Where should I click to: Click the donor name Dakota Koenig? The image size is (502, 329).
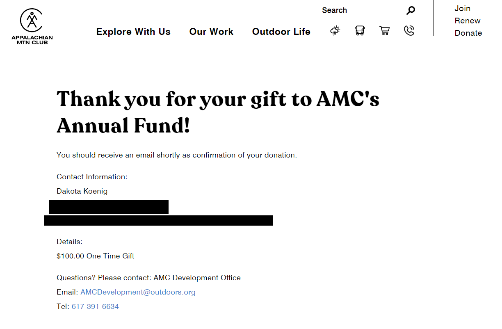click(82, 191)
